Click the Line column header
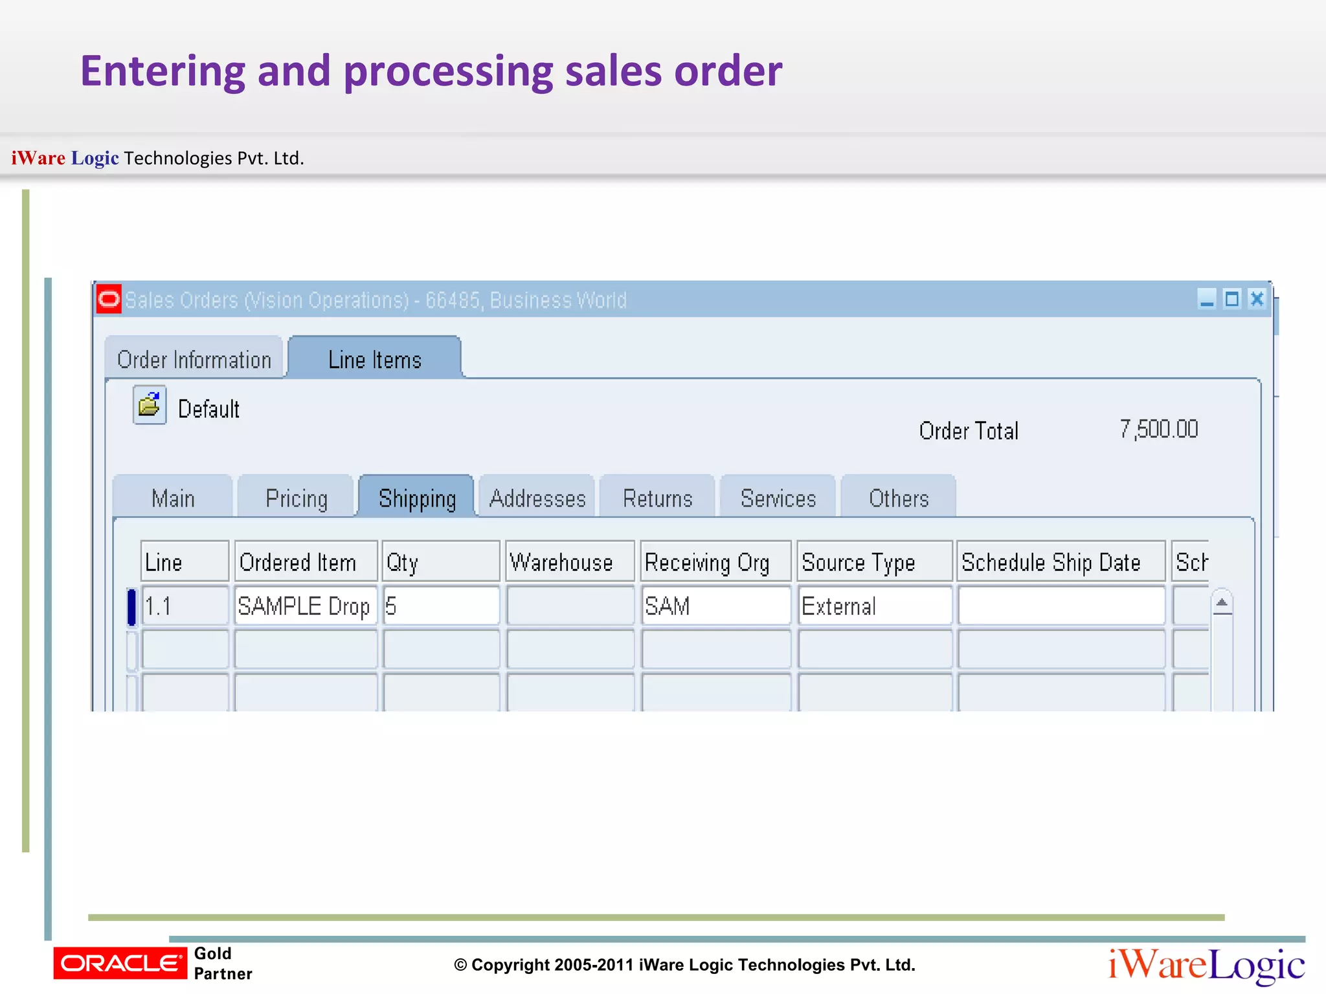Screen dimensions: 1326x994 (x=185, y=561)
